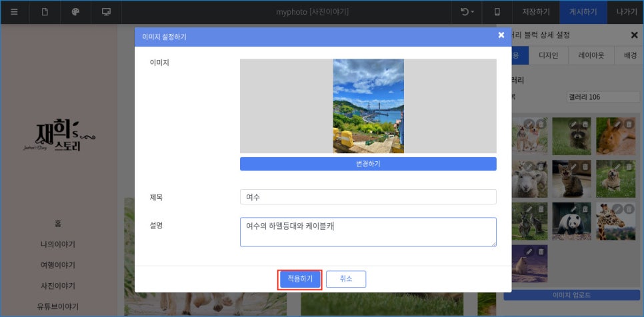Click 나가기 to exit editor
Image resolution: width=644 pixels, height=317 pixels.
(627, 12)
